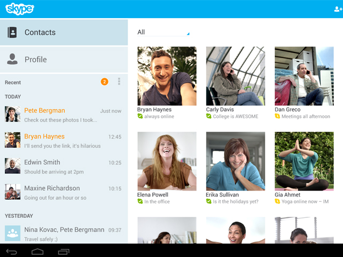Open the Recent overflow menu dots
The height and width of the screenshot is (257, 343).
point(119,81)
